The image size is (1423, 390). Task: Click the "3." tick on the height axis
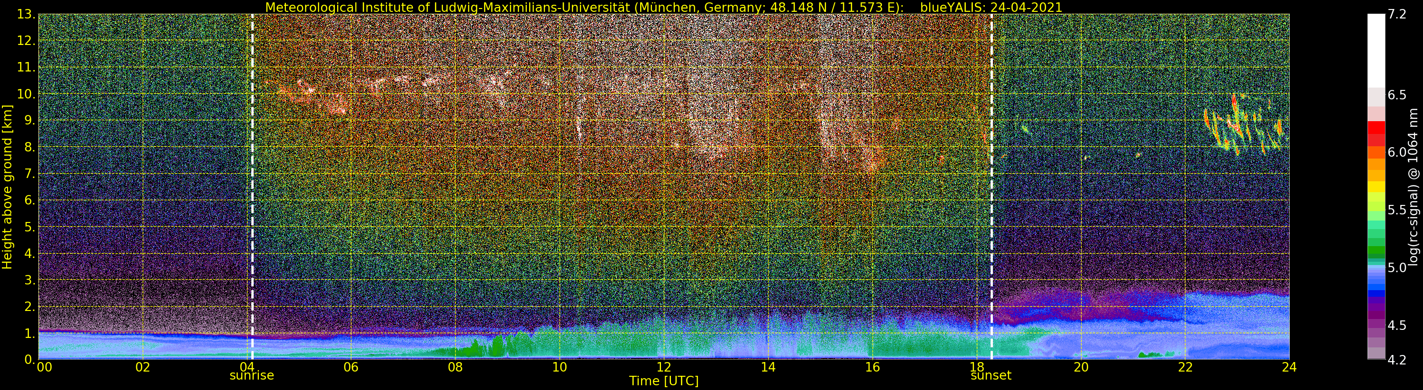tap(29, 280)
